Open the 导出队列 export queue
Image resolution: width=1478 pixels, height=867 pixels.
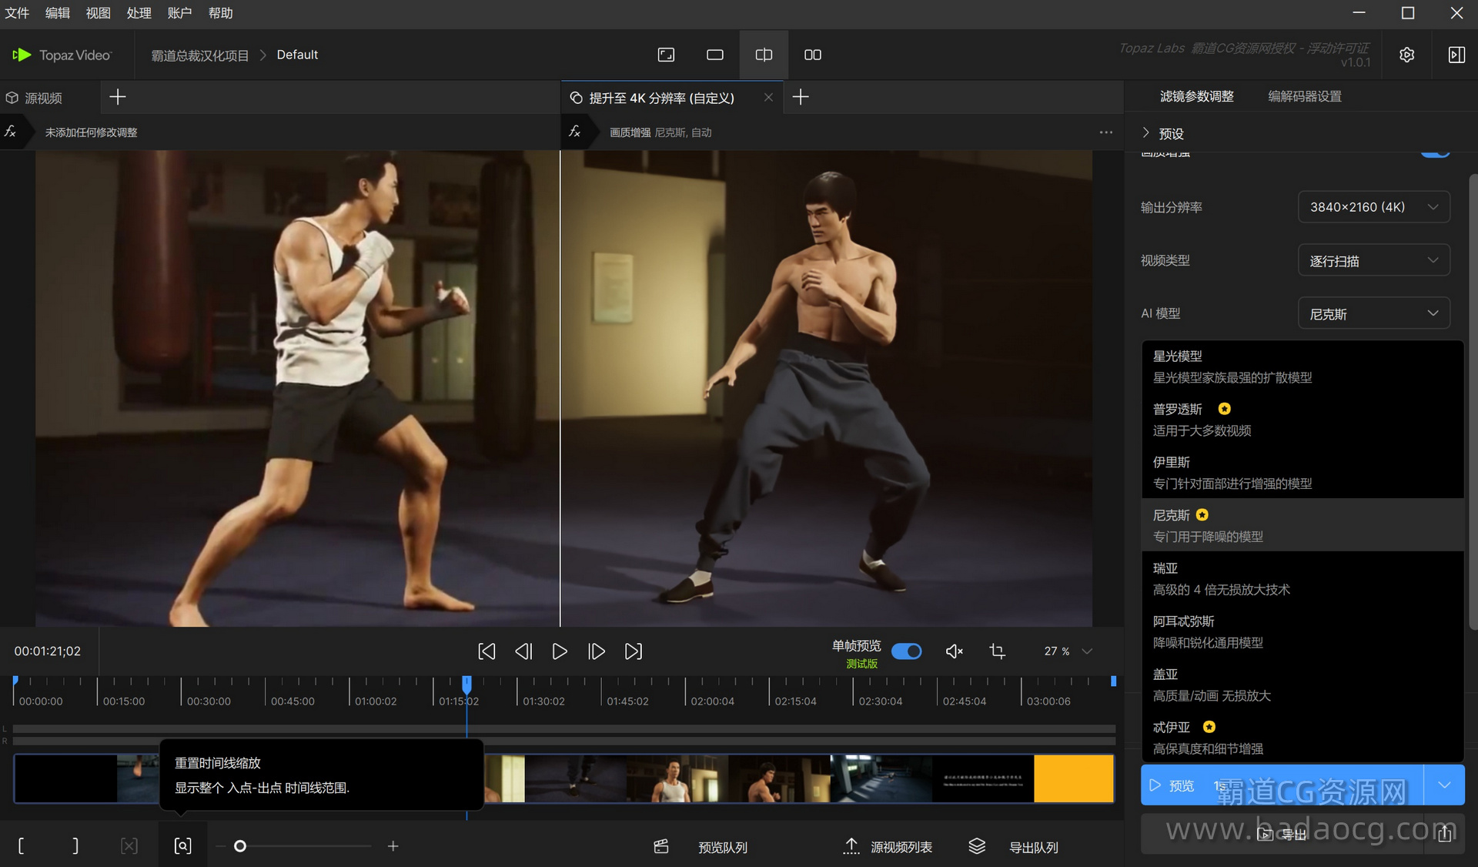point(1032,847)
